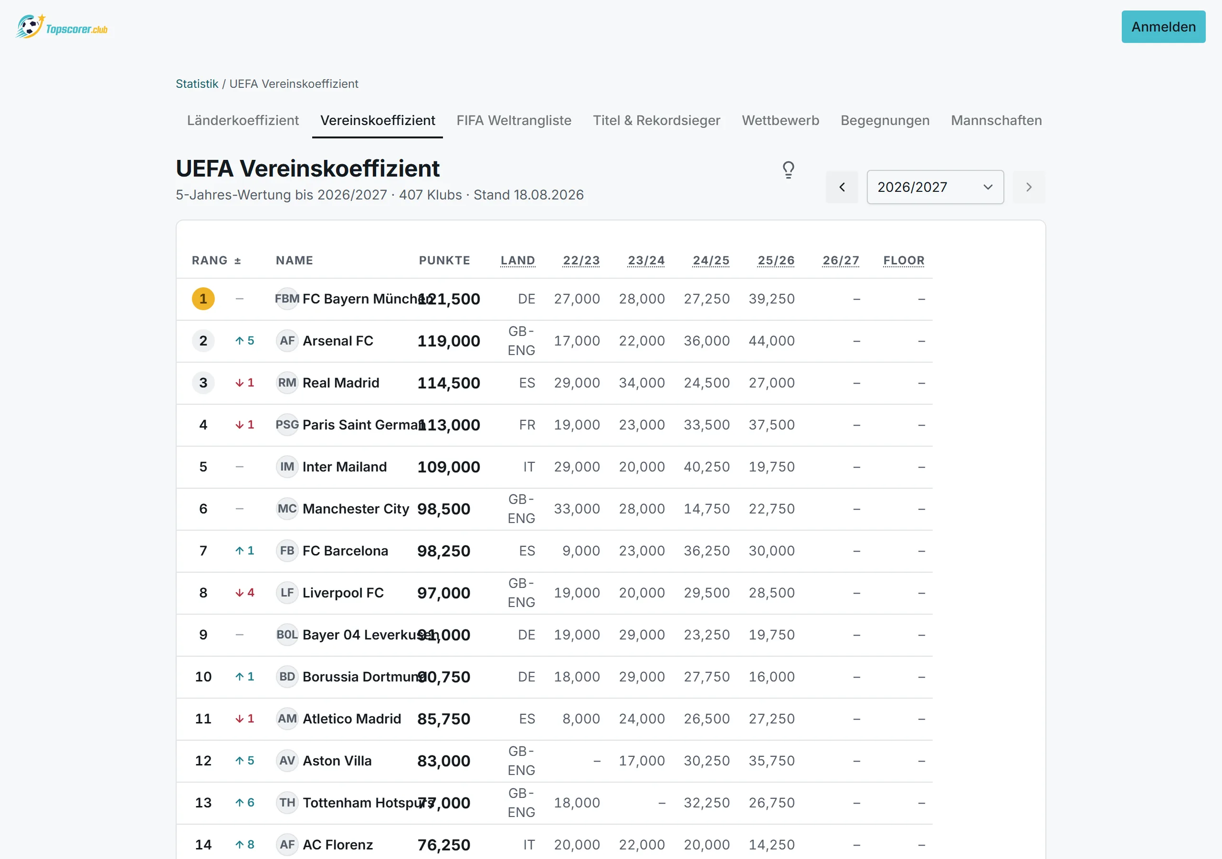Open the FC Bayern München club link
1222x859 pixels.
point(367,299)
